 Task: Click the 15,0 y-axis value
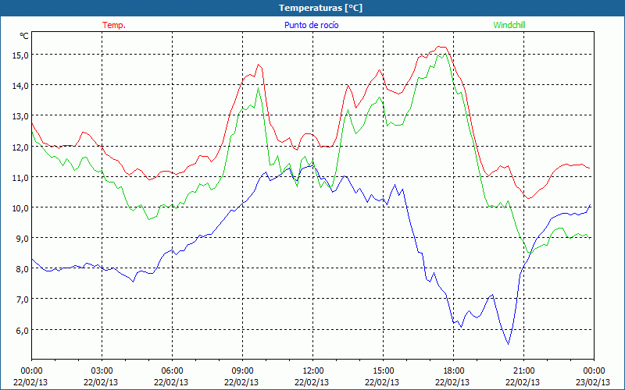[20, 55]
